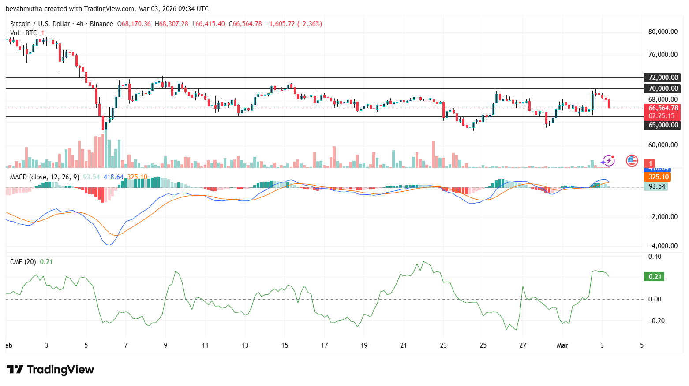
Task: Select the Binance exchange name
Action: [101, 24]
